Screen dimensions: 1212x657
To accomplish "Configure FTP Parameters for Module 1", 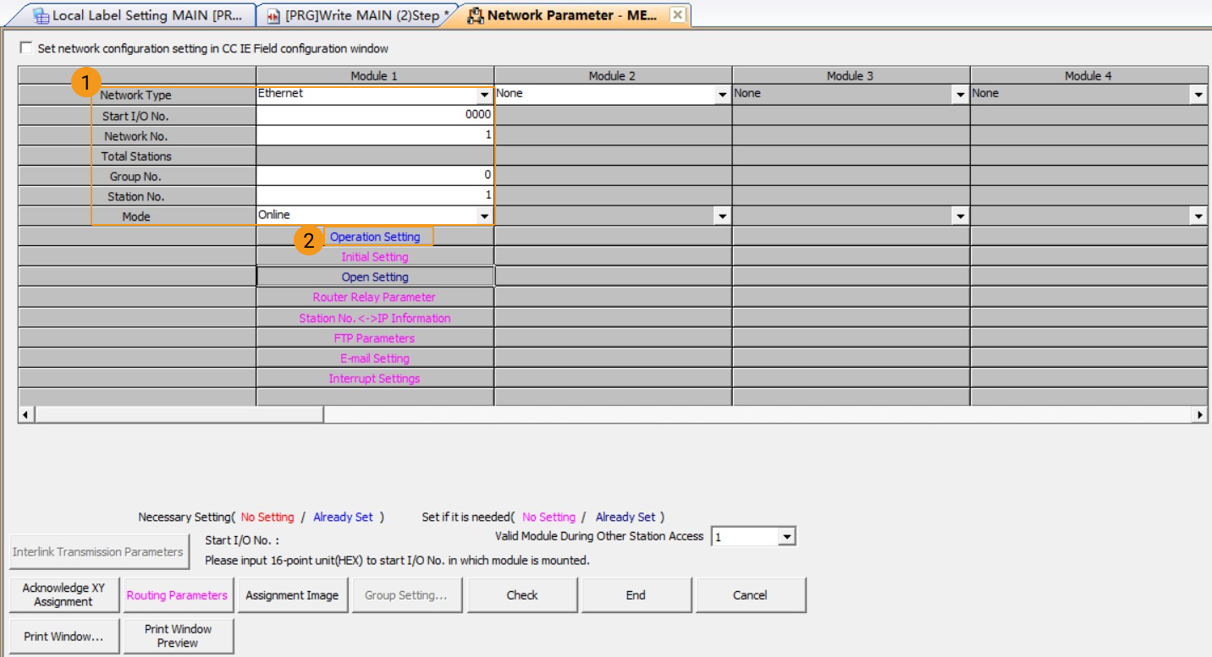I will [375, 337].
